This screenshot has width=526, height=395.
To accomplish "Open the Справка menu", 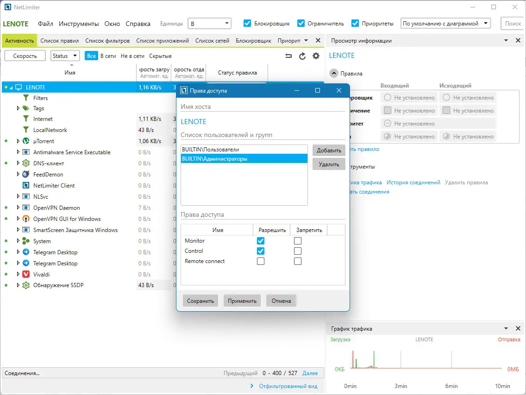I will [138, 24].
